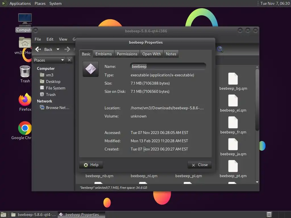Select the beebeep_el.qm file icon

tap(233, 100)
